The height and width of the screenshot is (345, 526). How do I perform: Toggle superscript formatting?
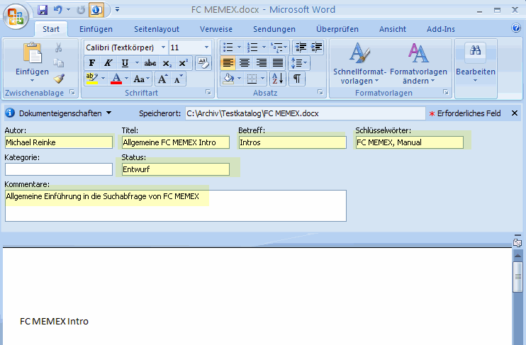pyautogui.click(x=183, y=63)
